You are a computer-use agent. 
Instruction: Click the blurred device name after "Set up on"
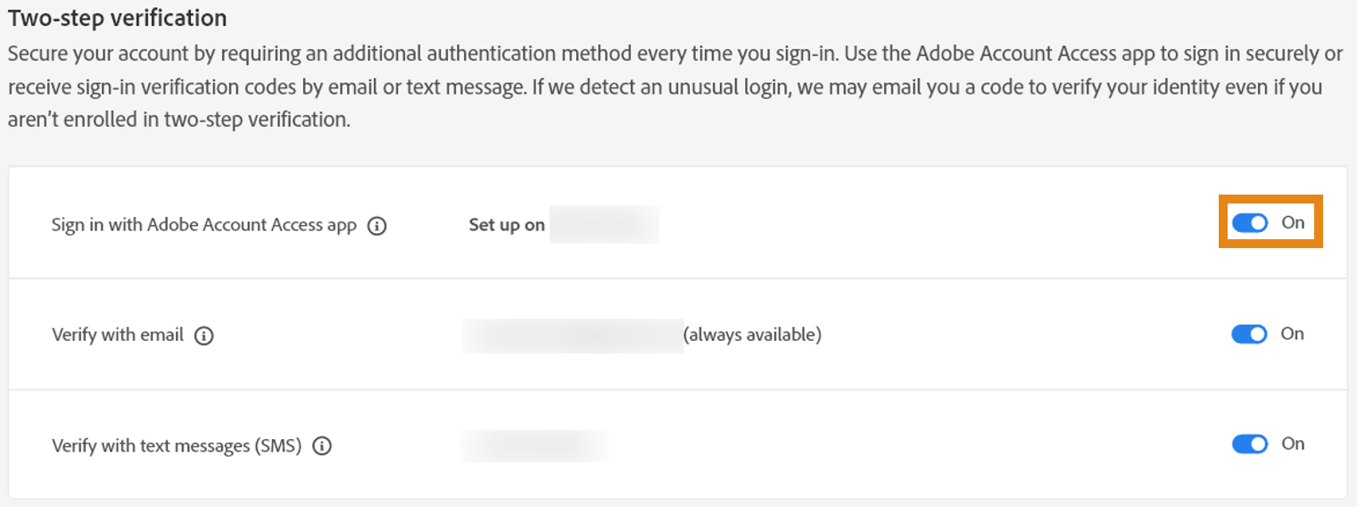tap(604, 225)
